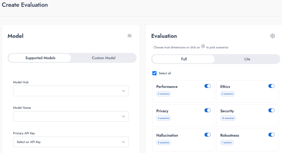Viewport: 282px width, 153px height.
Task: Click the Performance 6 scenarios badge
Action: 163,94
